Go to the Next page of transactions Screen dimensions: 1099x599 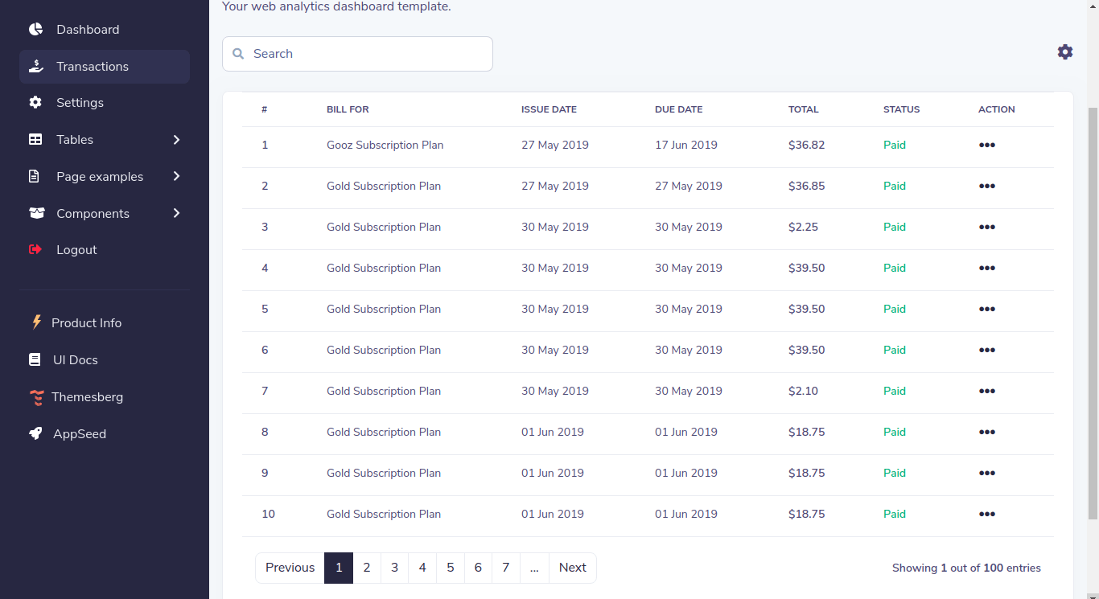pyautogui.click(x=572, y=568)
